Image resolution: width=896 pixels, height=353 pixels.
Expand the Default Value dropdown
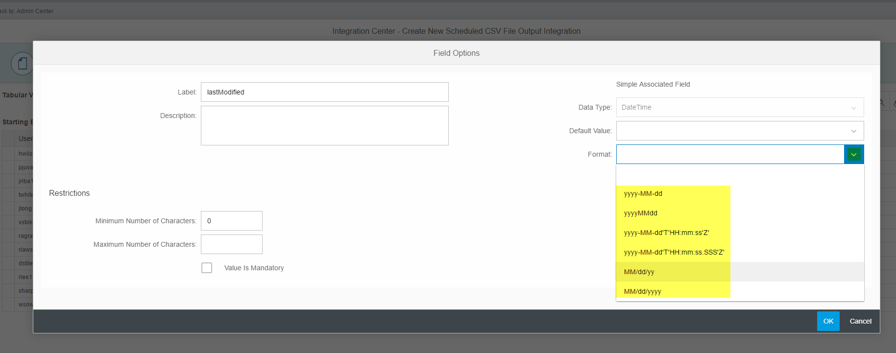point(853,131)
